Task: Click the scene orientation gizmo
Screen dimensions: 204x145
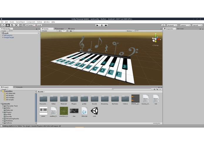Action: [156, 39]
